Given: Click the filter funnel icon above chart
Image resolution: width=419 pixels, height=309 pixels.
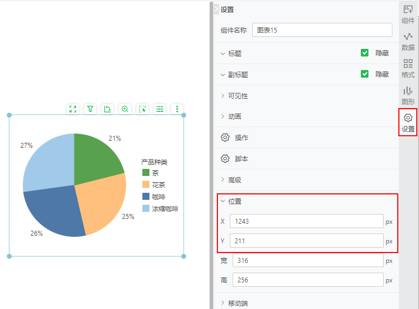Looking at the screenshot, I should click(90, 109).
